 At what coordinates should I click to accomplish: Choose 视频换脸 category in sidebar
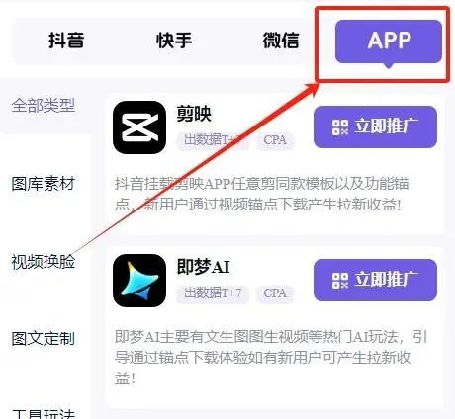pos(44,262)
